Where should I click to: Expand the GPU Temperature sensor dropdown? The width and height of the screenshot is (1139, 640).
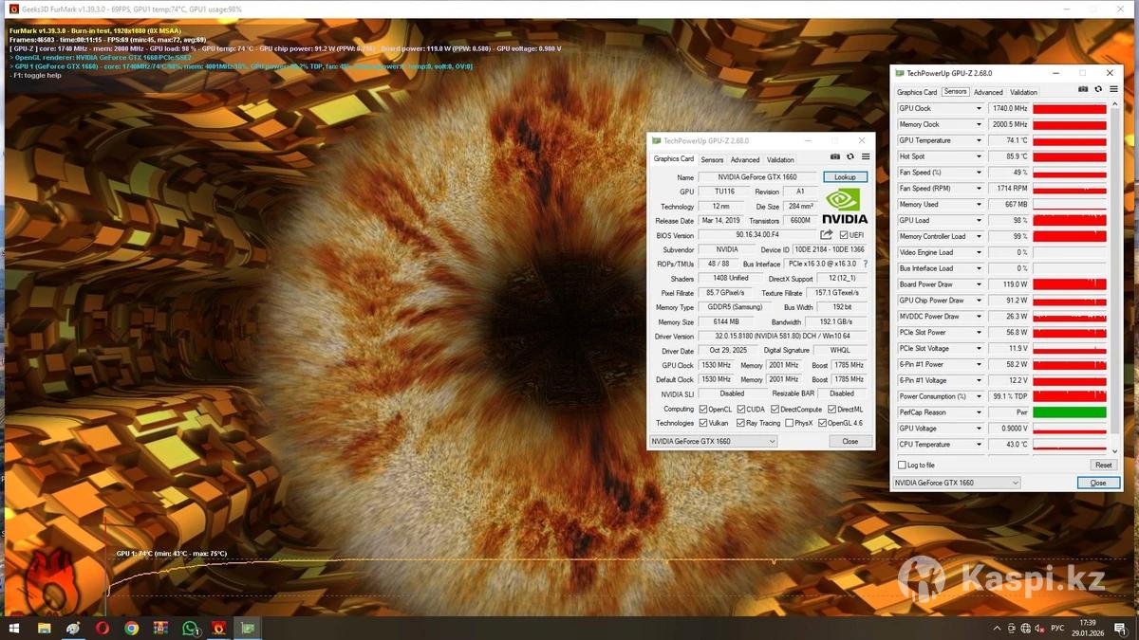979,140
